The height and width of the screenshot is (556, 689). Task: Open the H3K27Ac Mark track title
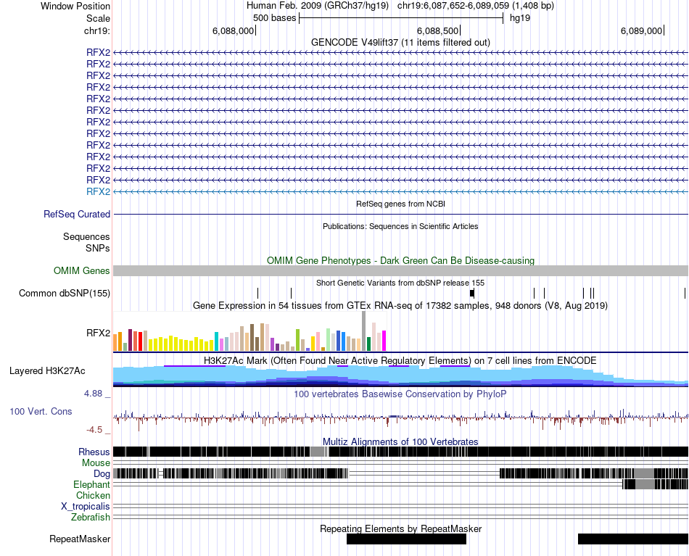coord(400,360)
